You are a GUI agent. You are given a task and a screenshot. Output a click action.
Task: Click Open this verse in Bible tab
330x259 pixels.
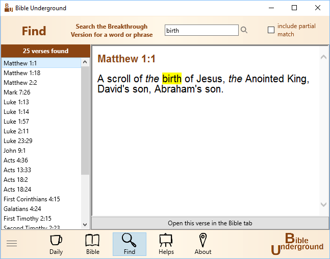[x=210, y=223]
